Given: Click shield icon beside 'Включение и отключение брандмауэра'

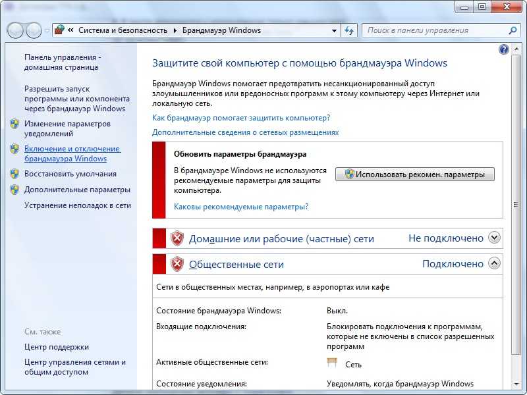Looking at the screenshot, I should click(14, 149).
